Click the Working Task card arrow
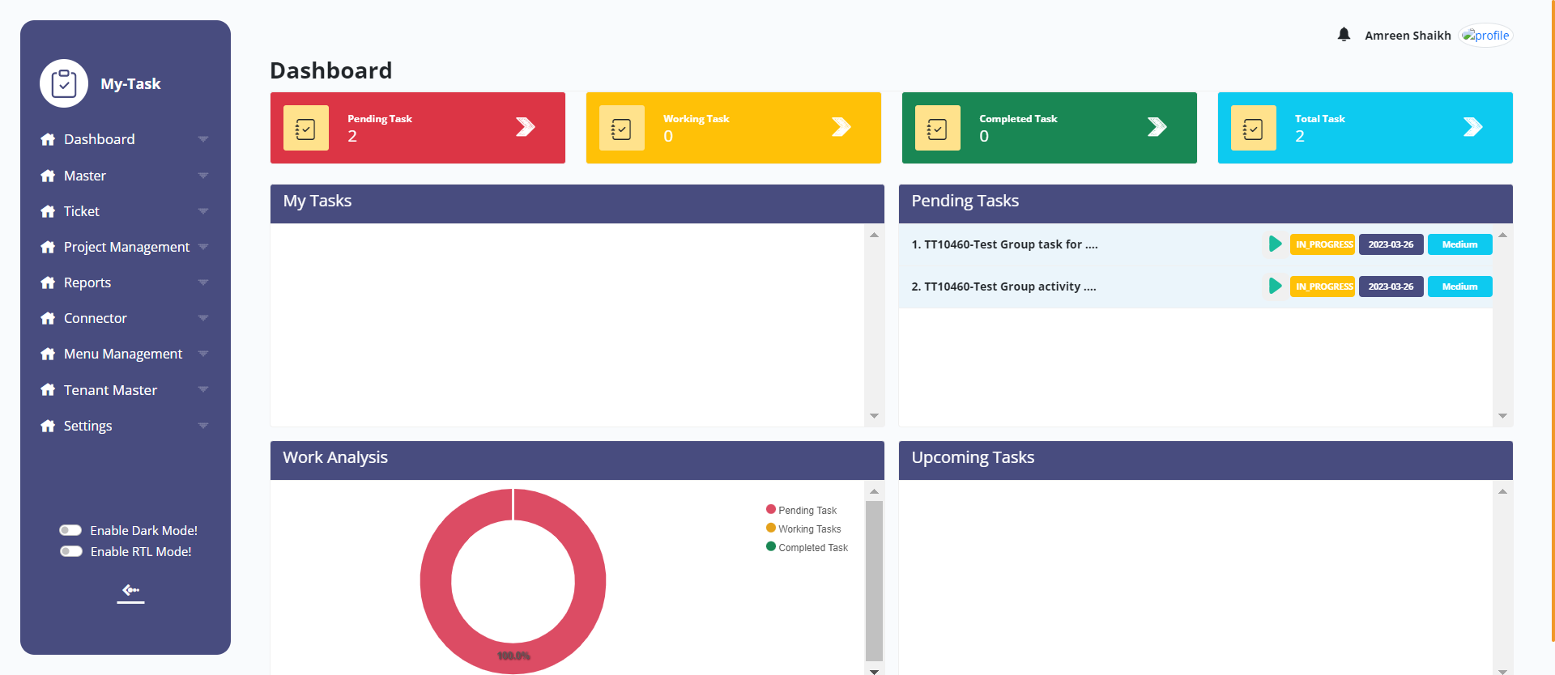Viewport: 1555px width, 675px height. [x=841, y=127]
